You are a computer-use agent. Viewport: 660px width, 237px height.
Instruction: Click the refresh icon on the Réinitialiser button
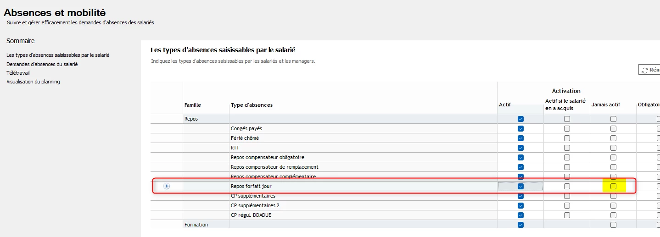[x=645, y=70]
